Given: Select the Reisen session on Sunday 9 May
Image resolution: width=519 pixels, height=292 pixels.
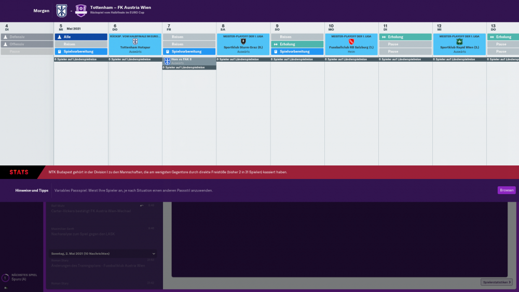Looking at the screenshot, I should [297, 37].
